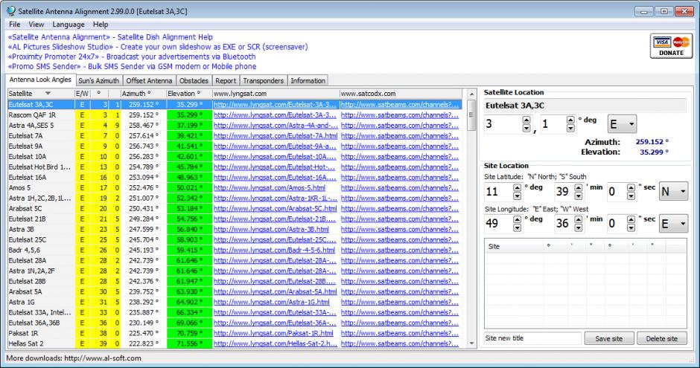This screenshot has width=700, height=368.
Task: Click Site new title input field
Action: point(532,338)
